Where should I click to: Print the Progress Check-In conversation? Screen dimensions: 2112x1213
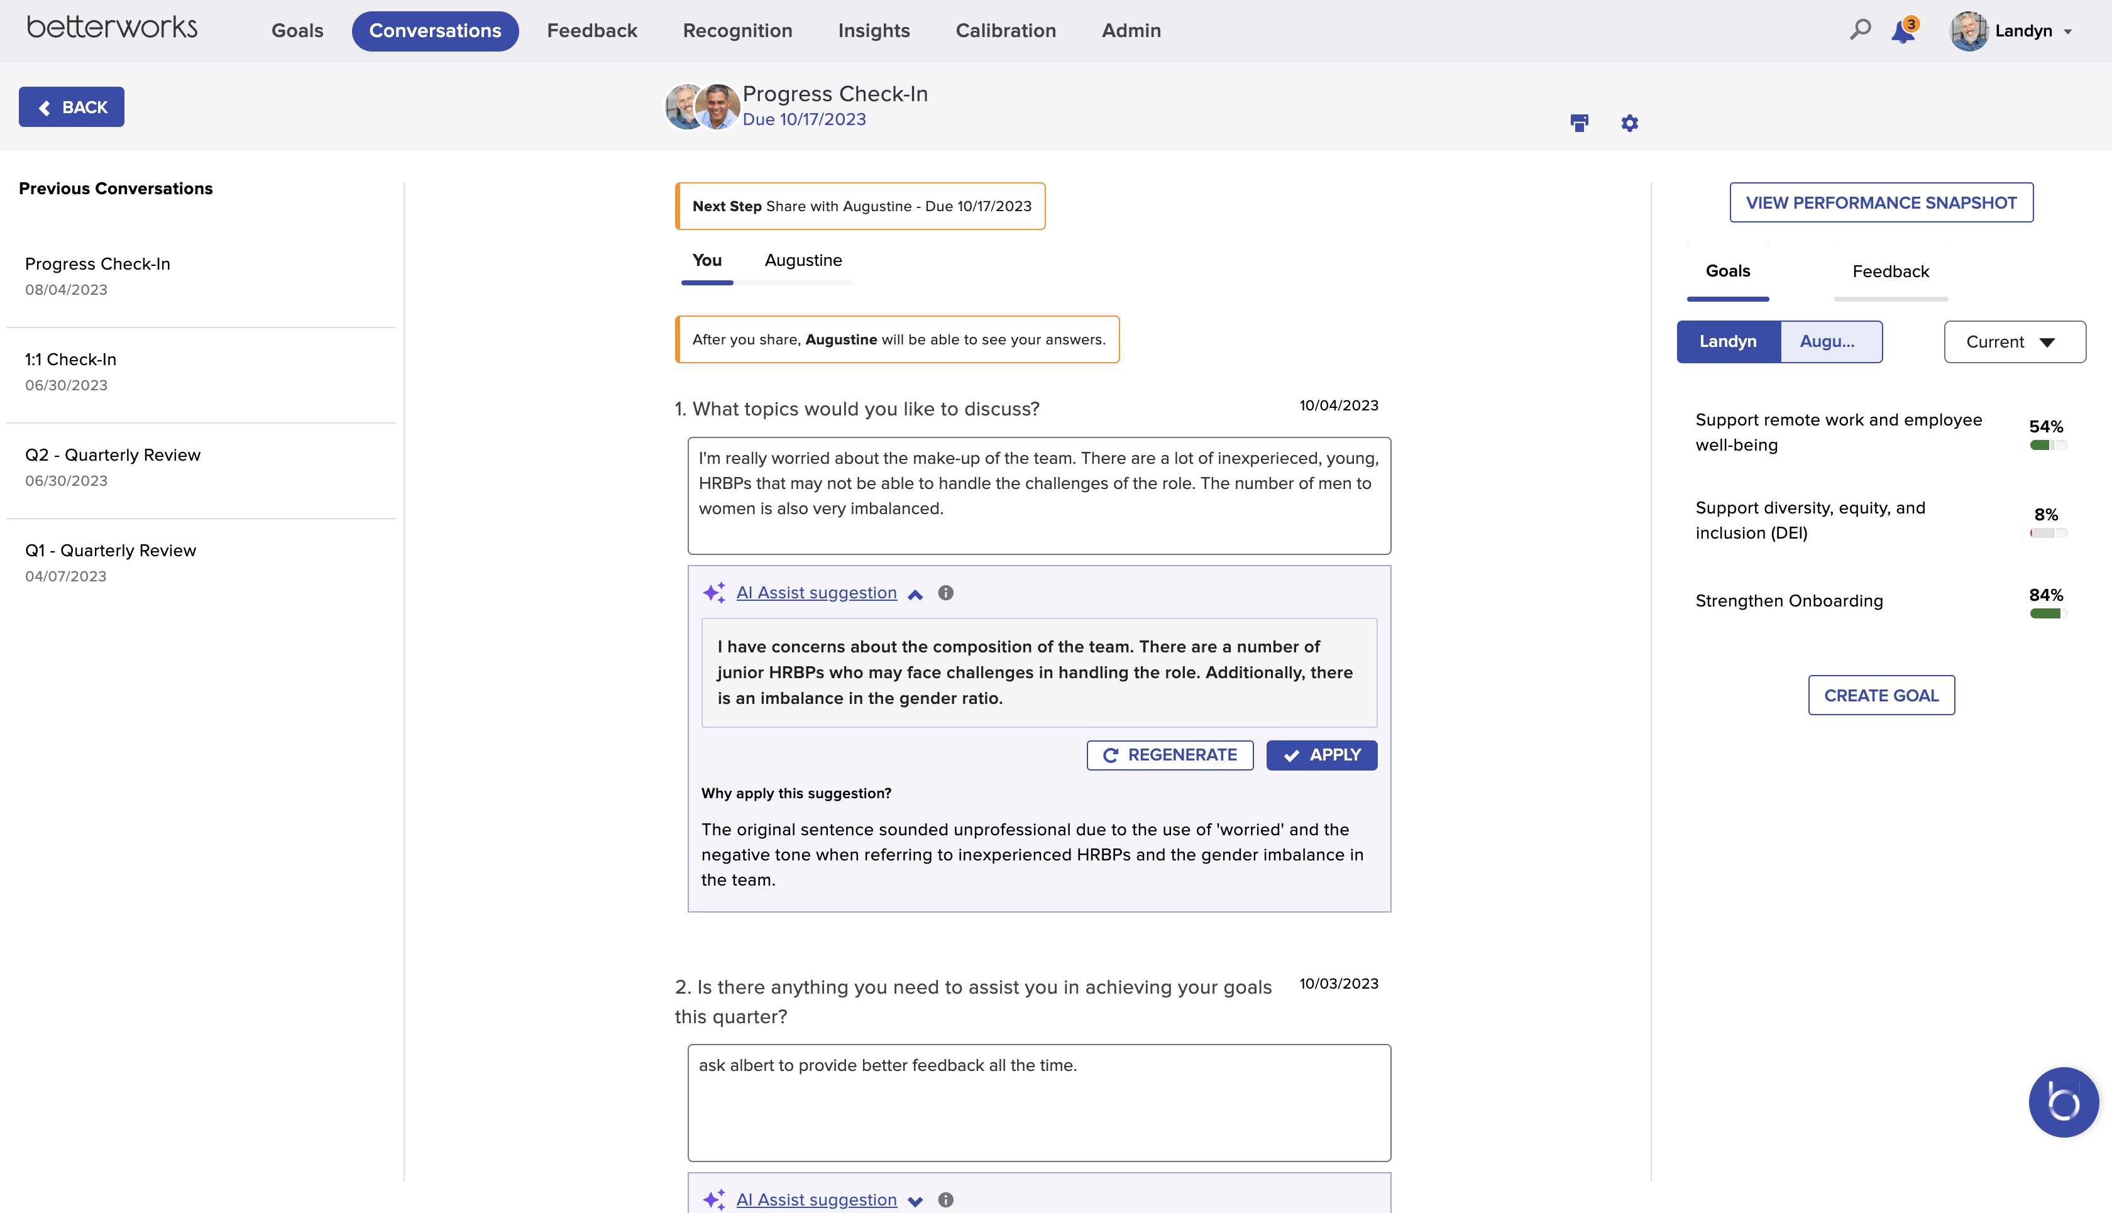pos(1580,123)
